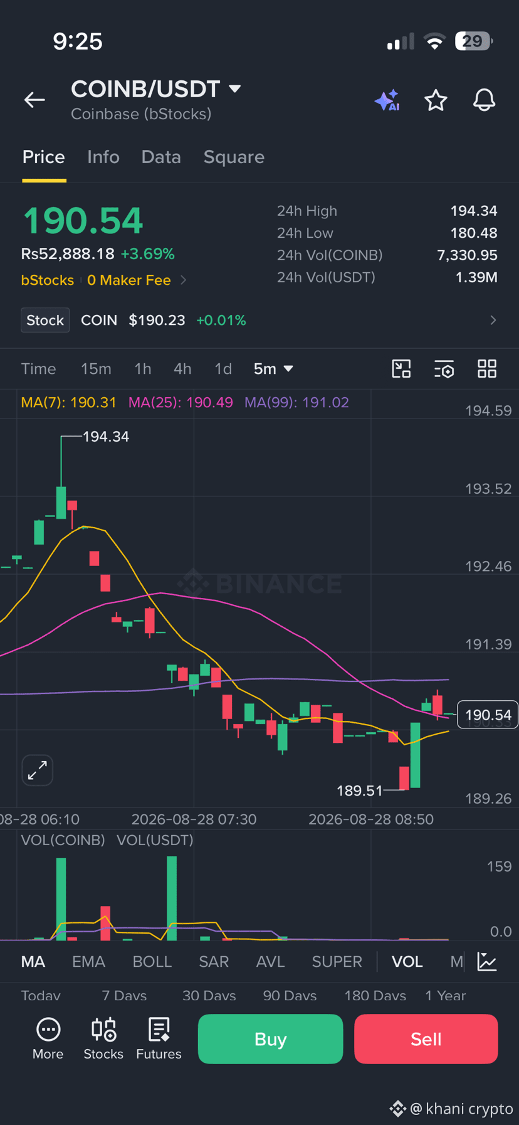
Task: Select the 4h interval
Action: (182, 369)
